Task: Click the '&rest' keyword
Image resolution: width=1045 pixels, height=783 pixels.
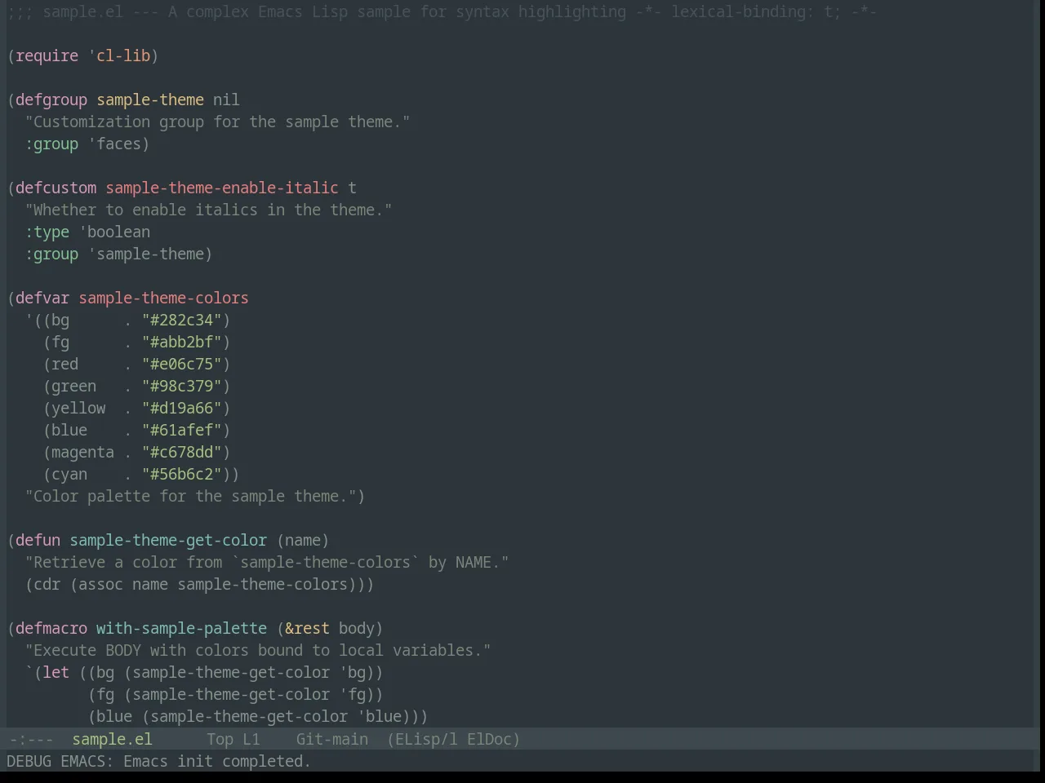Action: pyautogui.click(x=307, y=628)
